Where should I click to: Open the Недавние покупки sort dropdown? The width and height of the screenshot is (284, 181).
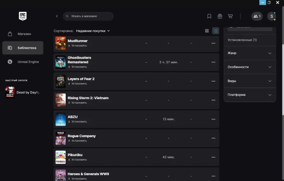click(x=93, y=31)
